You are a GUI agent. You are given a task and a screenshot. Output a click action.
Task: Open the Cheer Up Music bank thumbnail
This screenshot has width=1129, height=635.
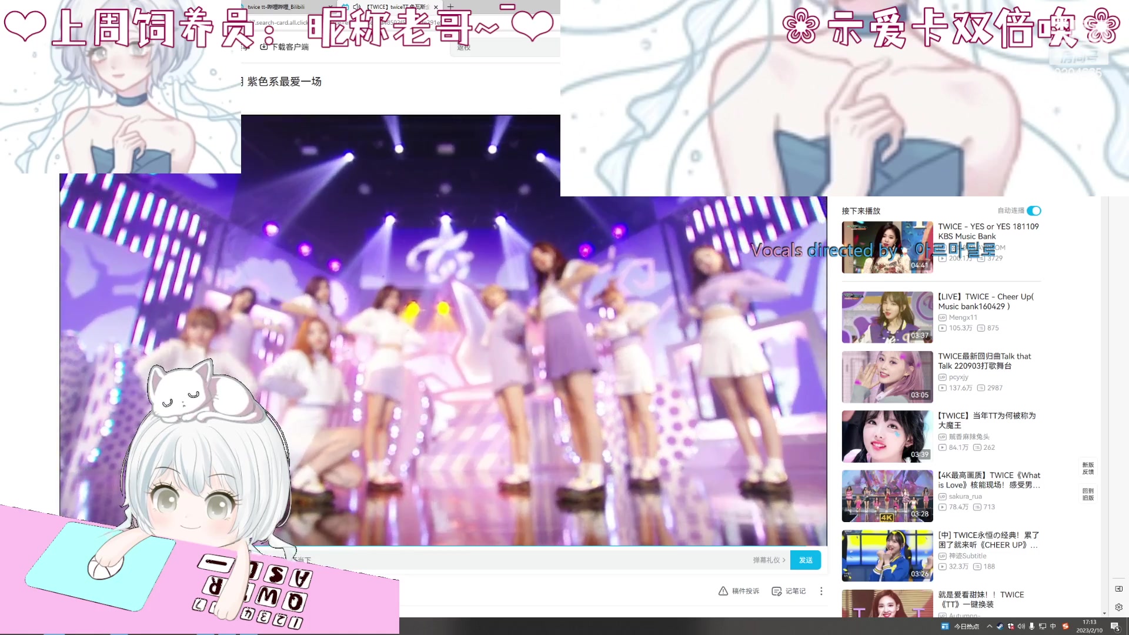(887, 317)
